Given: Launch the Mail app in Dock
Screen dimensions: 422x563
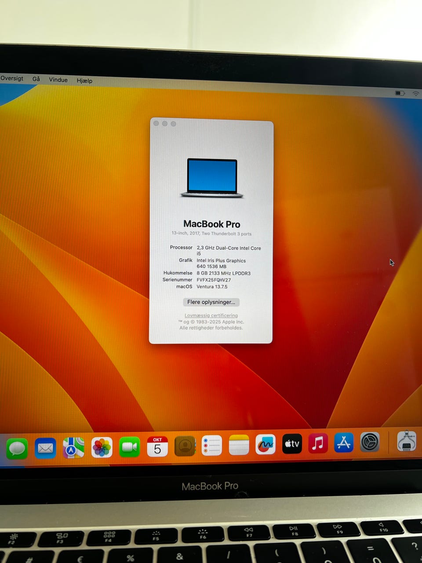Looking at the screenshot, I should pos(45,448).
